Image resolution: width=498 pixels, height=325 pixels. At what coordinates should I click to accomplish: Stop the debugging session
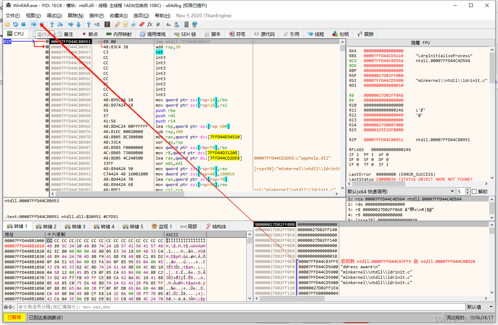[x=23, y=24]
